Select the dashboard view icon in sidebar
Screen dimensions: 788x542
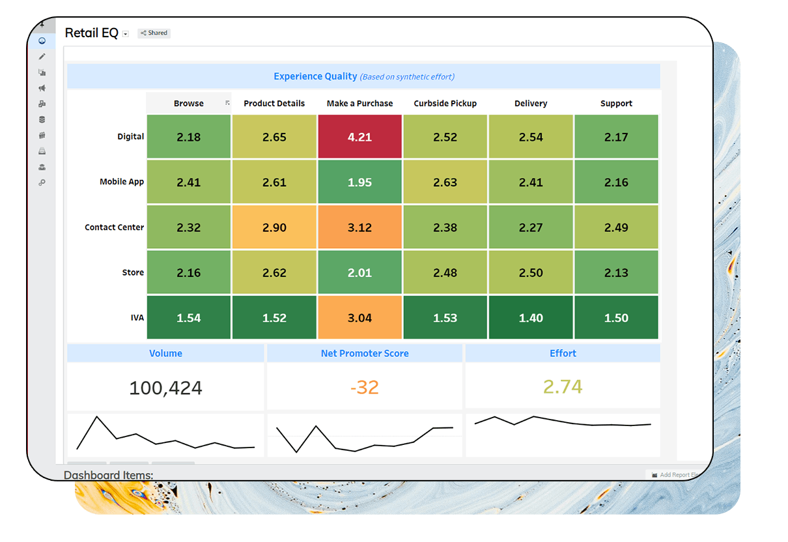(42, 40)
